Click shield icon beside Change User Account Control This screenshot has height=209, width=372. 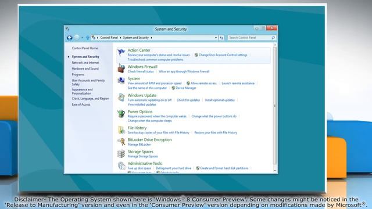tap(196, 55)
